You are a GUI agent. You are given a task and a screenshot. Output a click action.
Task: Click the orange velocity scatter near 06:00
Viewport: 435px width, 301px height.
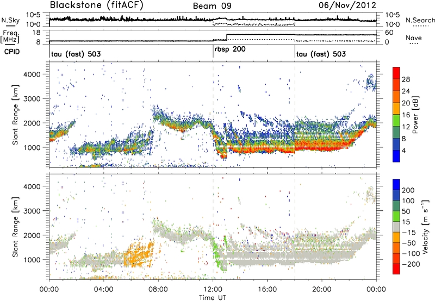138,254
